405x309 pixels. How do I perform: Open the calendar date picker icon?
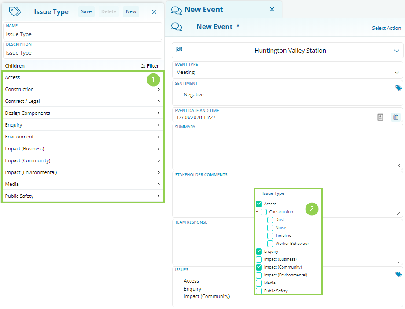[395, 117]
